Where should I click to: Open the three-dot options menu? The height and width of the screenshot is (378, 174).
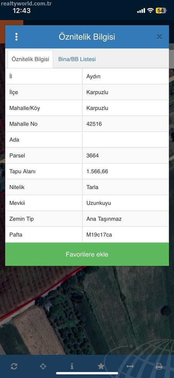point(16,37)
